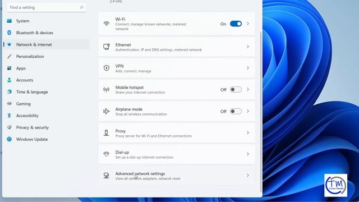
Task: Open Advanced network settings chevron
Action: 248,176
